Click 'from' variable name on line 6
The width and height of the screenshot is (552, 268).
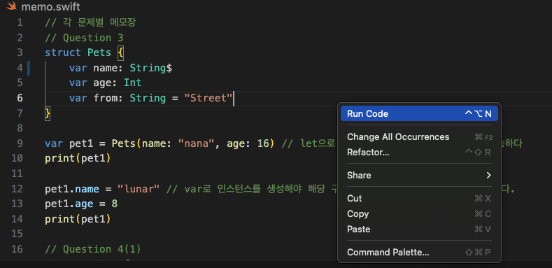(x=105, y=98)
